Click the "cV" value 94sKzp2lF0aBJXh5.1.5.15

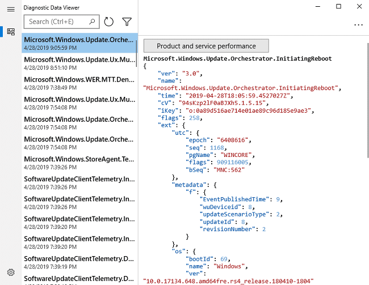(222, 103)
